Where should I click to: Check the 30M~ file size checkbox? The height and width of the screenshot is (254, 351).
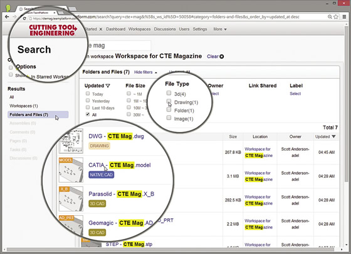pos(128,114)
